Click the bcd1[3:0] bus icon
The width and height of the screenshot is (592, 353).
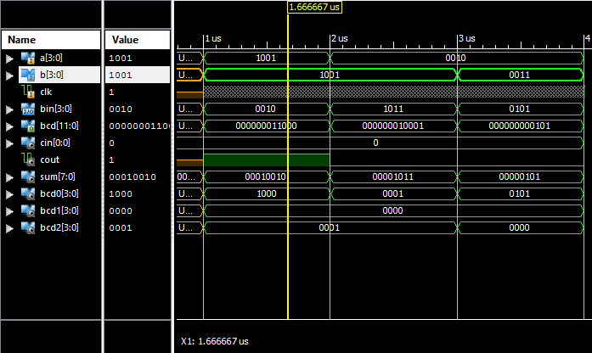pyautogui.click(x=28, y=210)
